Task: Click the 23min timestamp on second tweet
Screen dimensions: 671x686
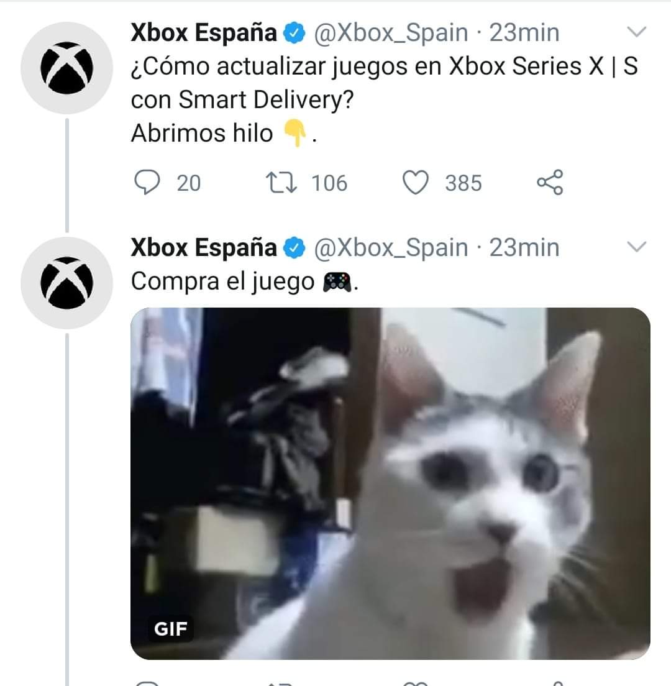Action: click(524, 248)
